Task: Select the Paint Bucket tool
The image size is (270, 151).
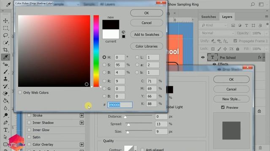Action: pyautogui.click(x=5, y=101)
